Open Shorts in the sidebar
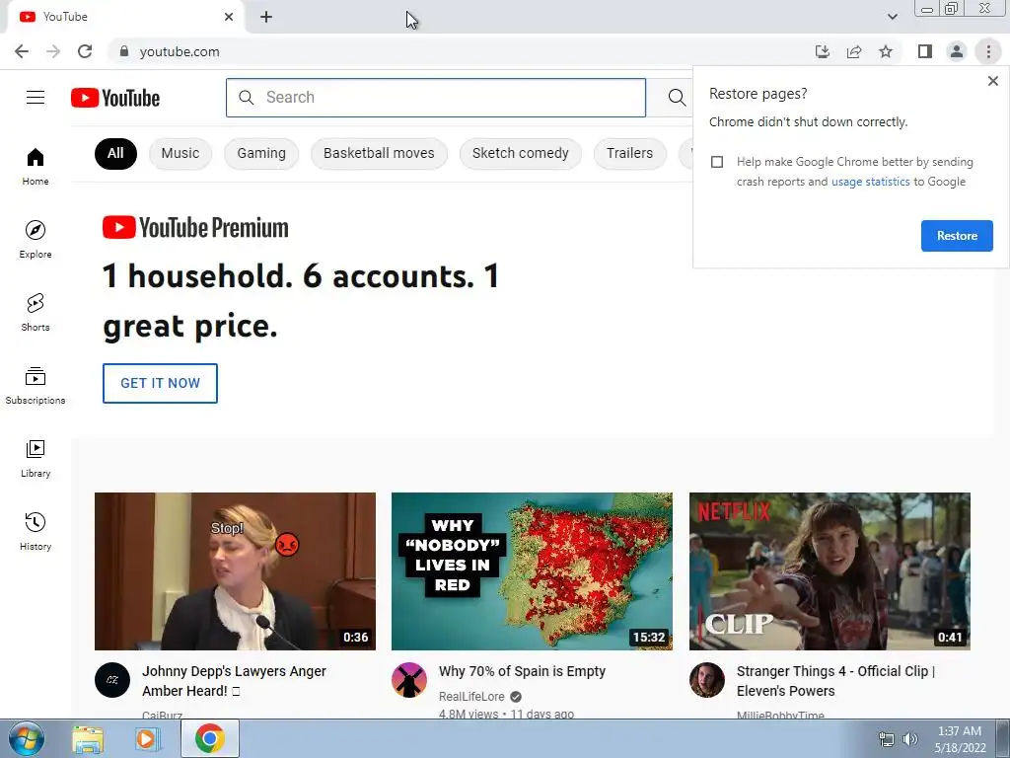1010x758 pixels. pos(36,313)
